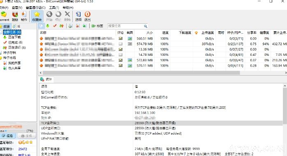Sort by the 健康度 column header
Viewport: 287px width, 156px height.
pos(264,32)
